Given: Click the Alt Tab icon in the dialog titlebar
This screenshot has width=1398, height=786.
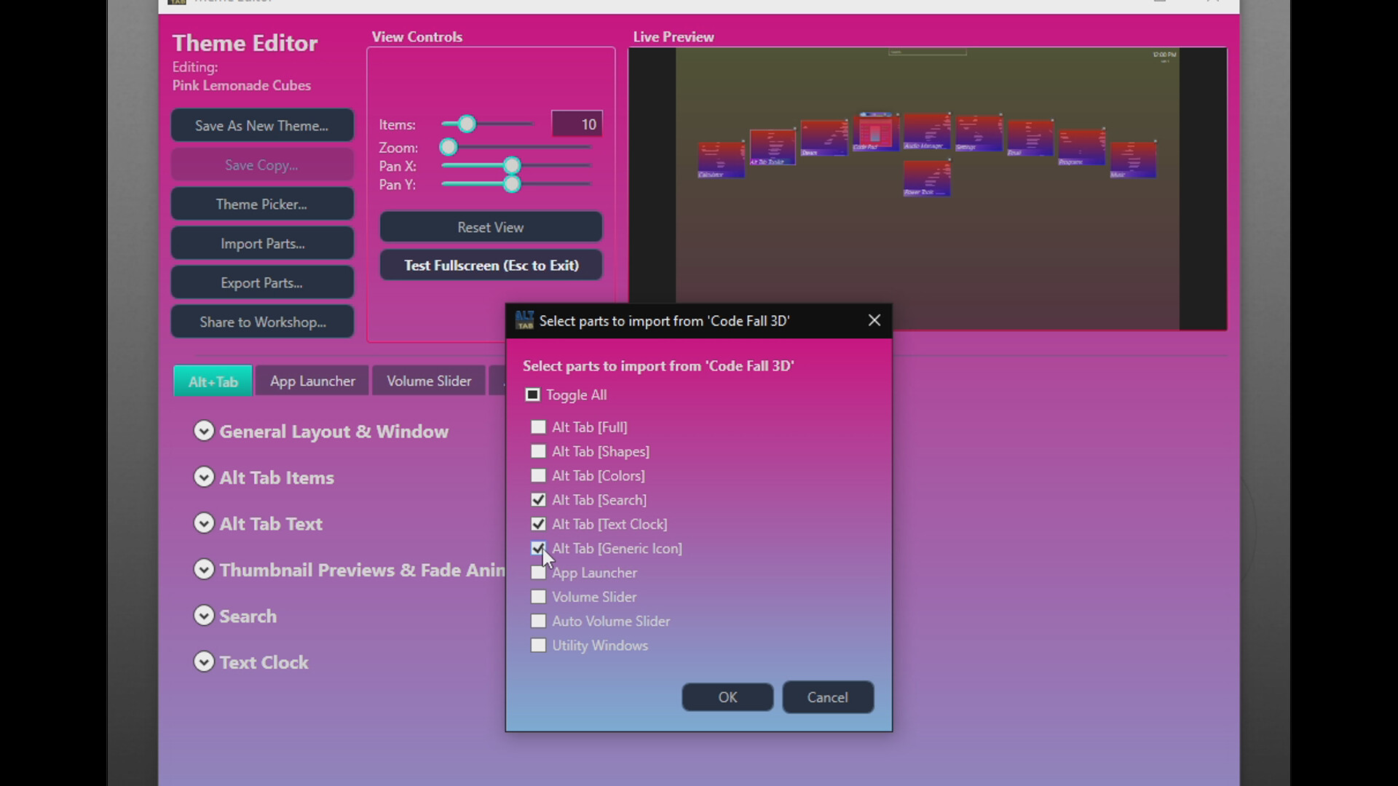Looking at the screenshot, I should (525, 319).
